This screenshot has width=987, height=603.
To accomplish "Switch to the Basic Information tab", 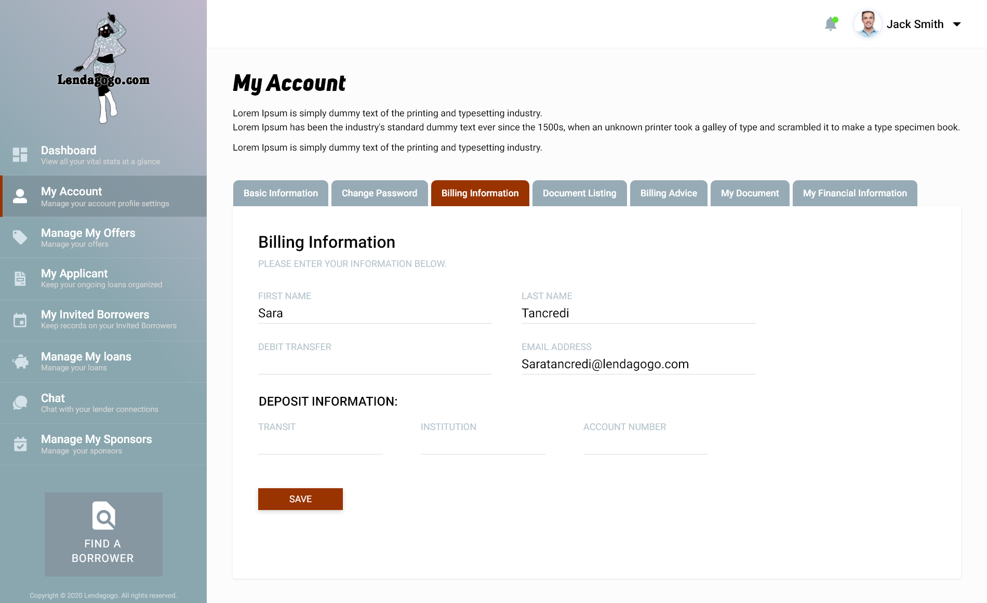I will (281, 193).
